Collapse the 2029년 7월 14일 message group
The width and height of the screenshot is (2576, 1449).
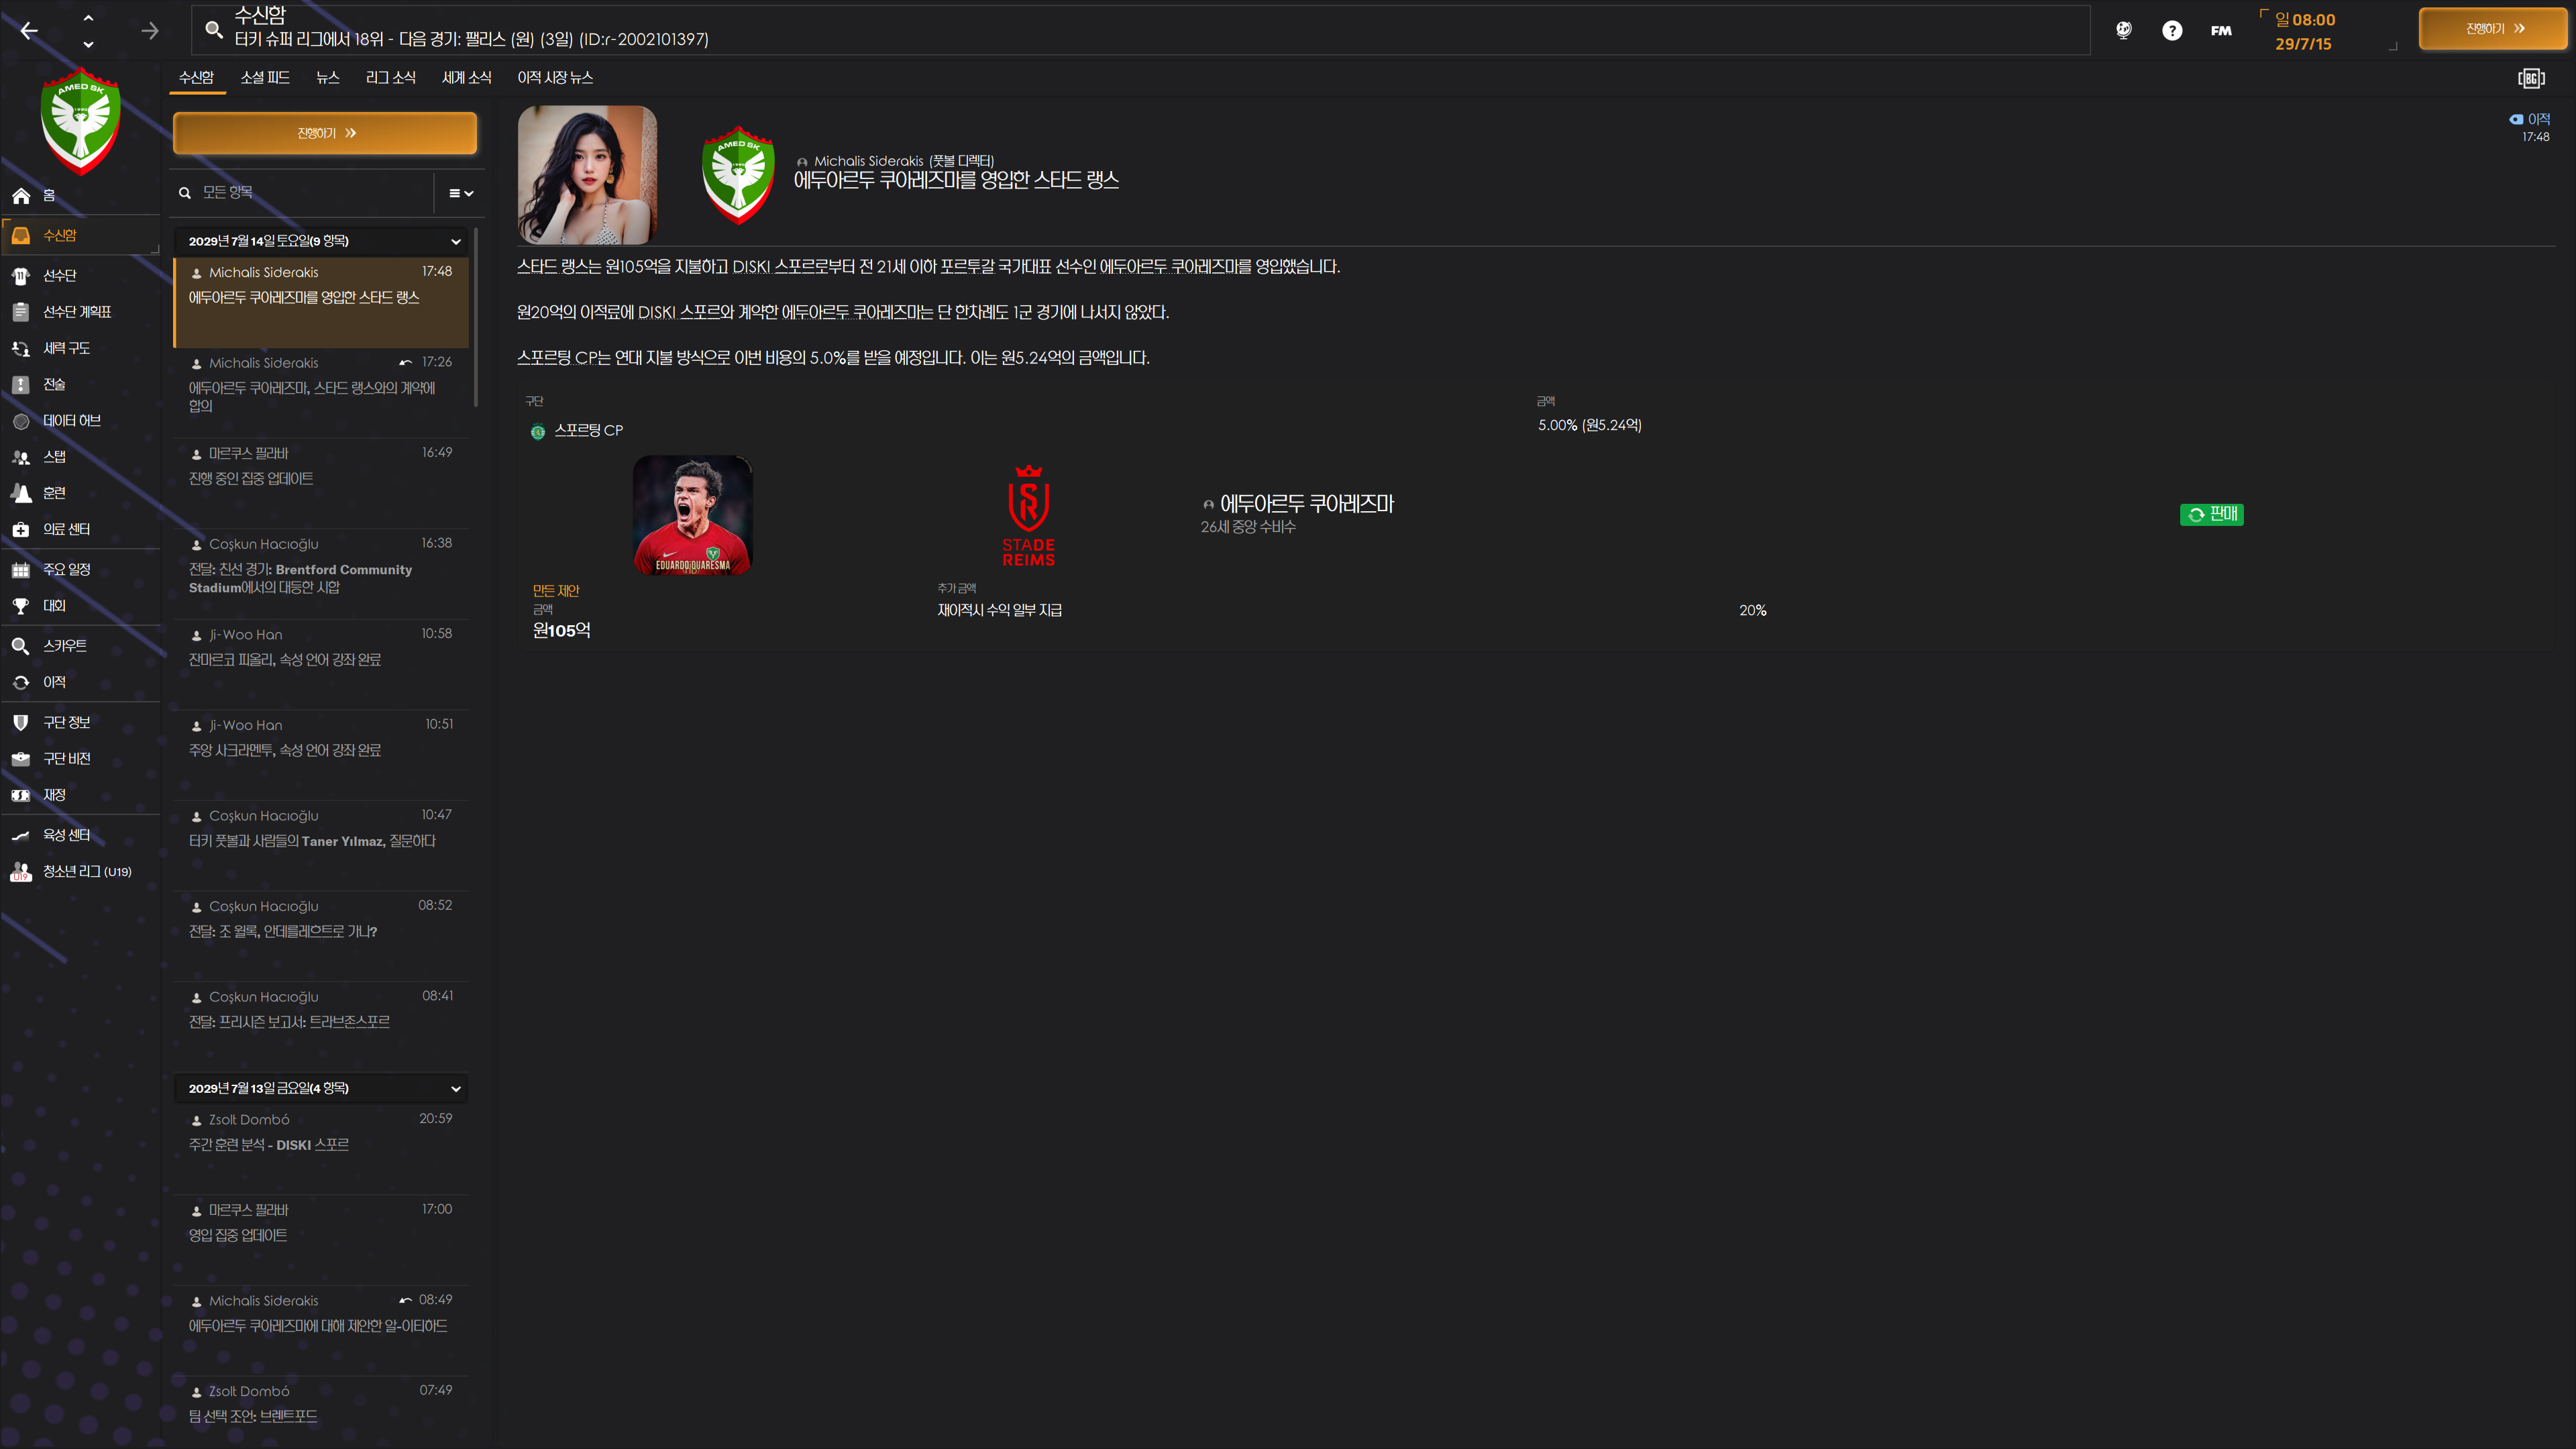(455, 241)
